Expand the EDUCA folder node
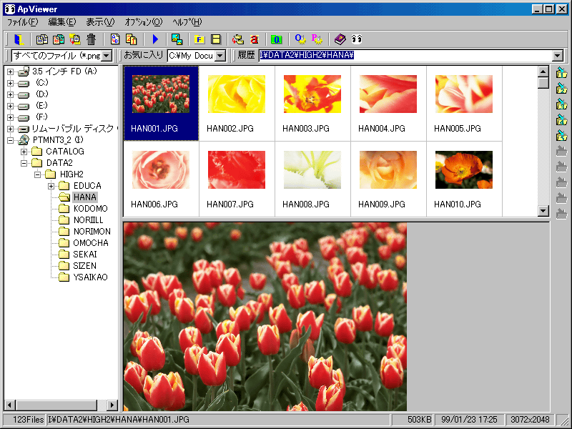Screen dimensions: 572x429 [51, 186]
